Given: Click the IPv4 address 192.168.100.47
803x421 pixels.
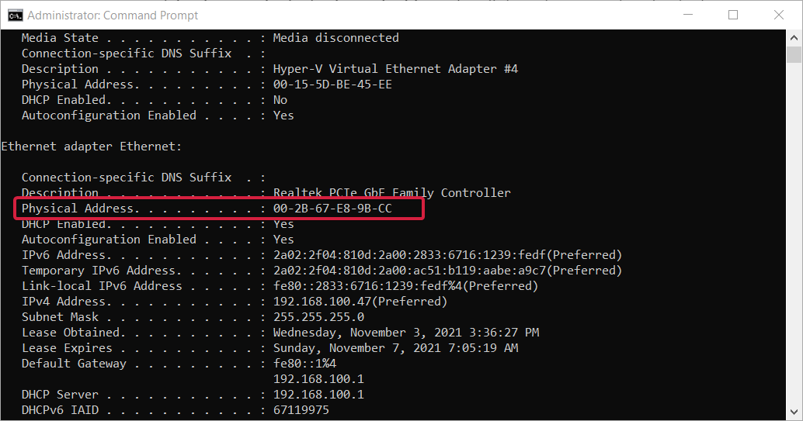Looking at the screenshot, I should tap(322, 302).
